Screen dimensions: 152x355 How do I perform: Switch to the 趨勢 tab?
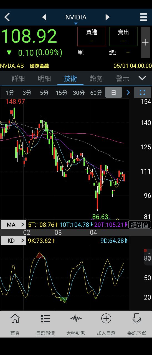pos(97,78)
